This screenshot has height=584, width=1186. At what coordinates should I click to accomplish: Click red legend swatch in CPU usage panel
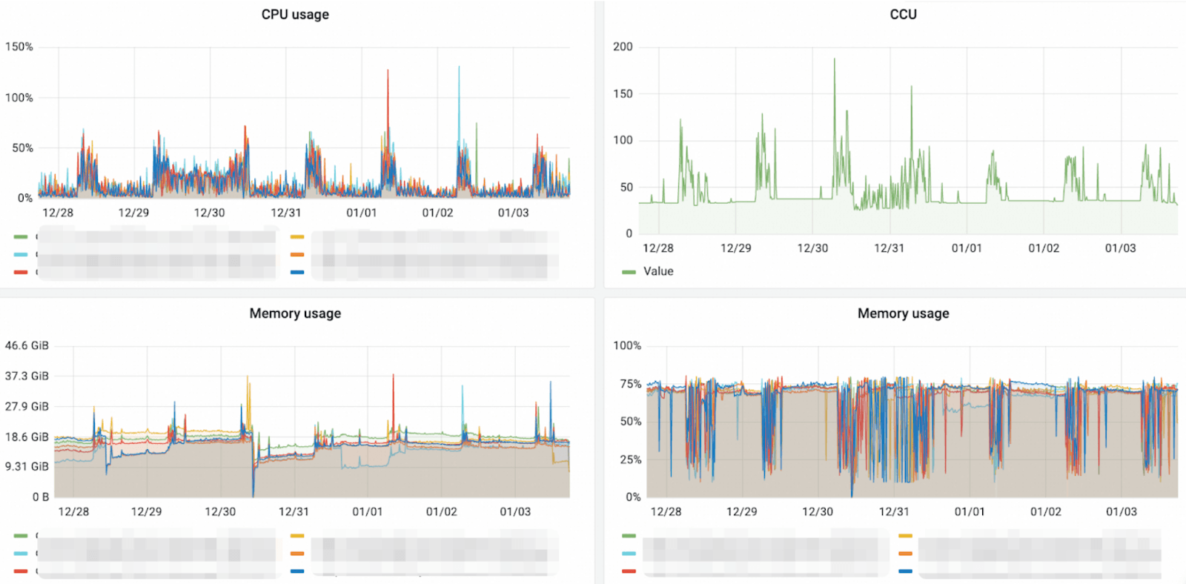point(21,272)
